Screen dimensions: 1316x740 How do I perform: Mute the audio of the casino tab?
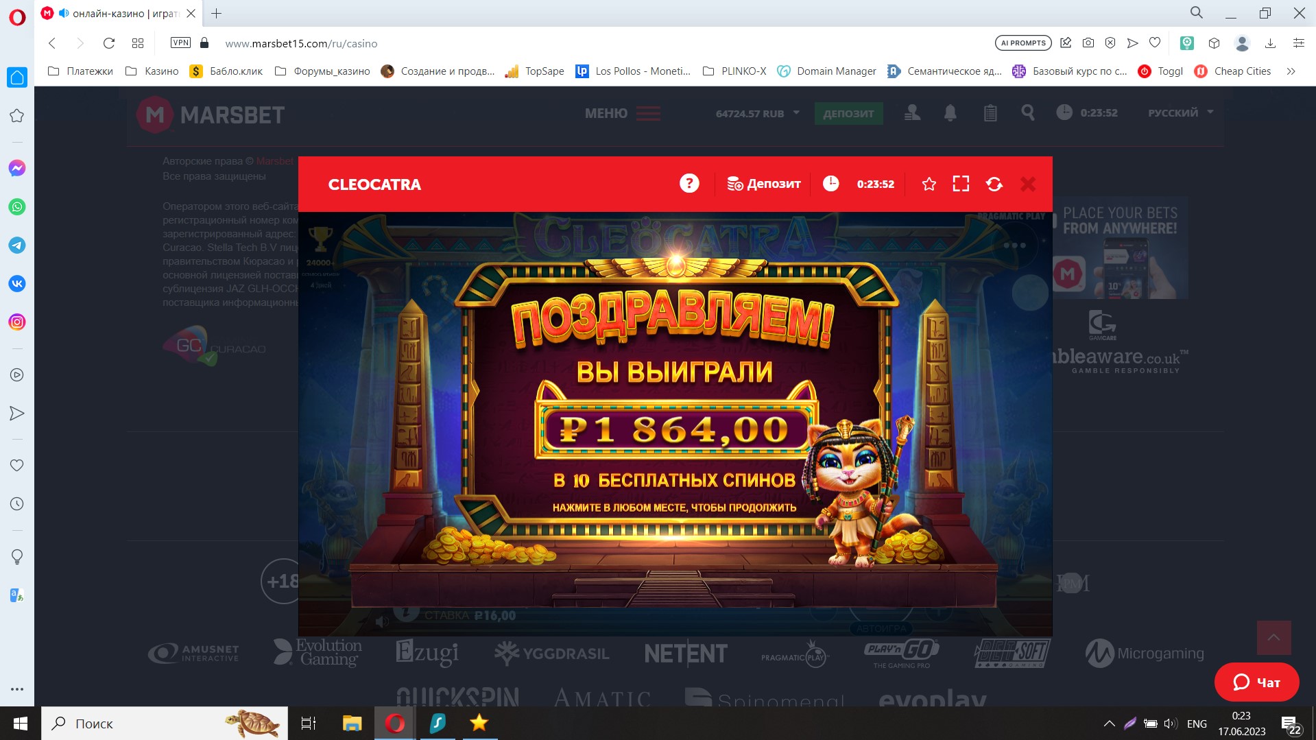[x=64, y=13]
